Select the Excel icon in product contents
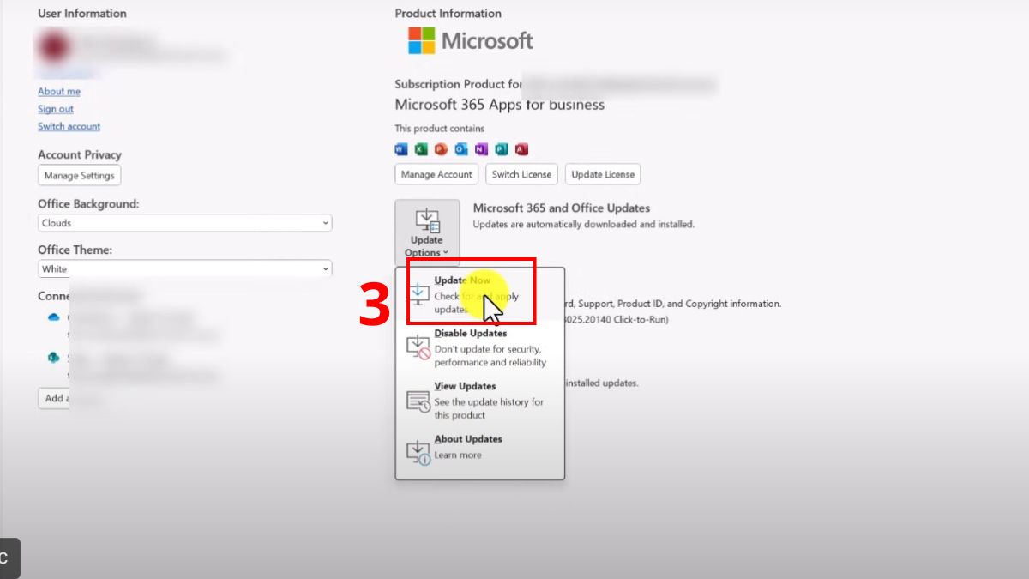 pyautogui.click(x=420, y=148)
